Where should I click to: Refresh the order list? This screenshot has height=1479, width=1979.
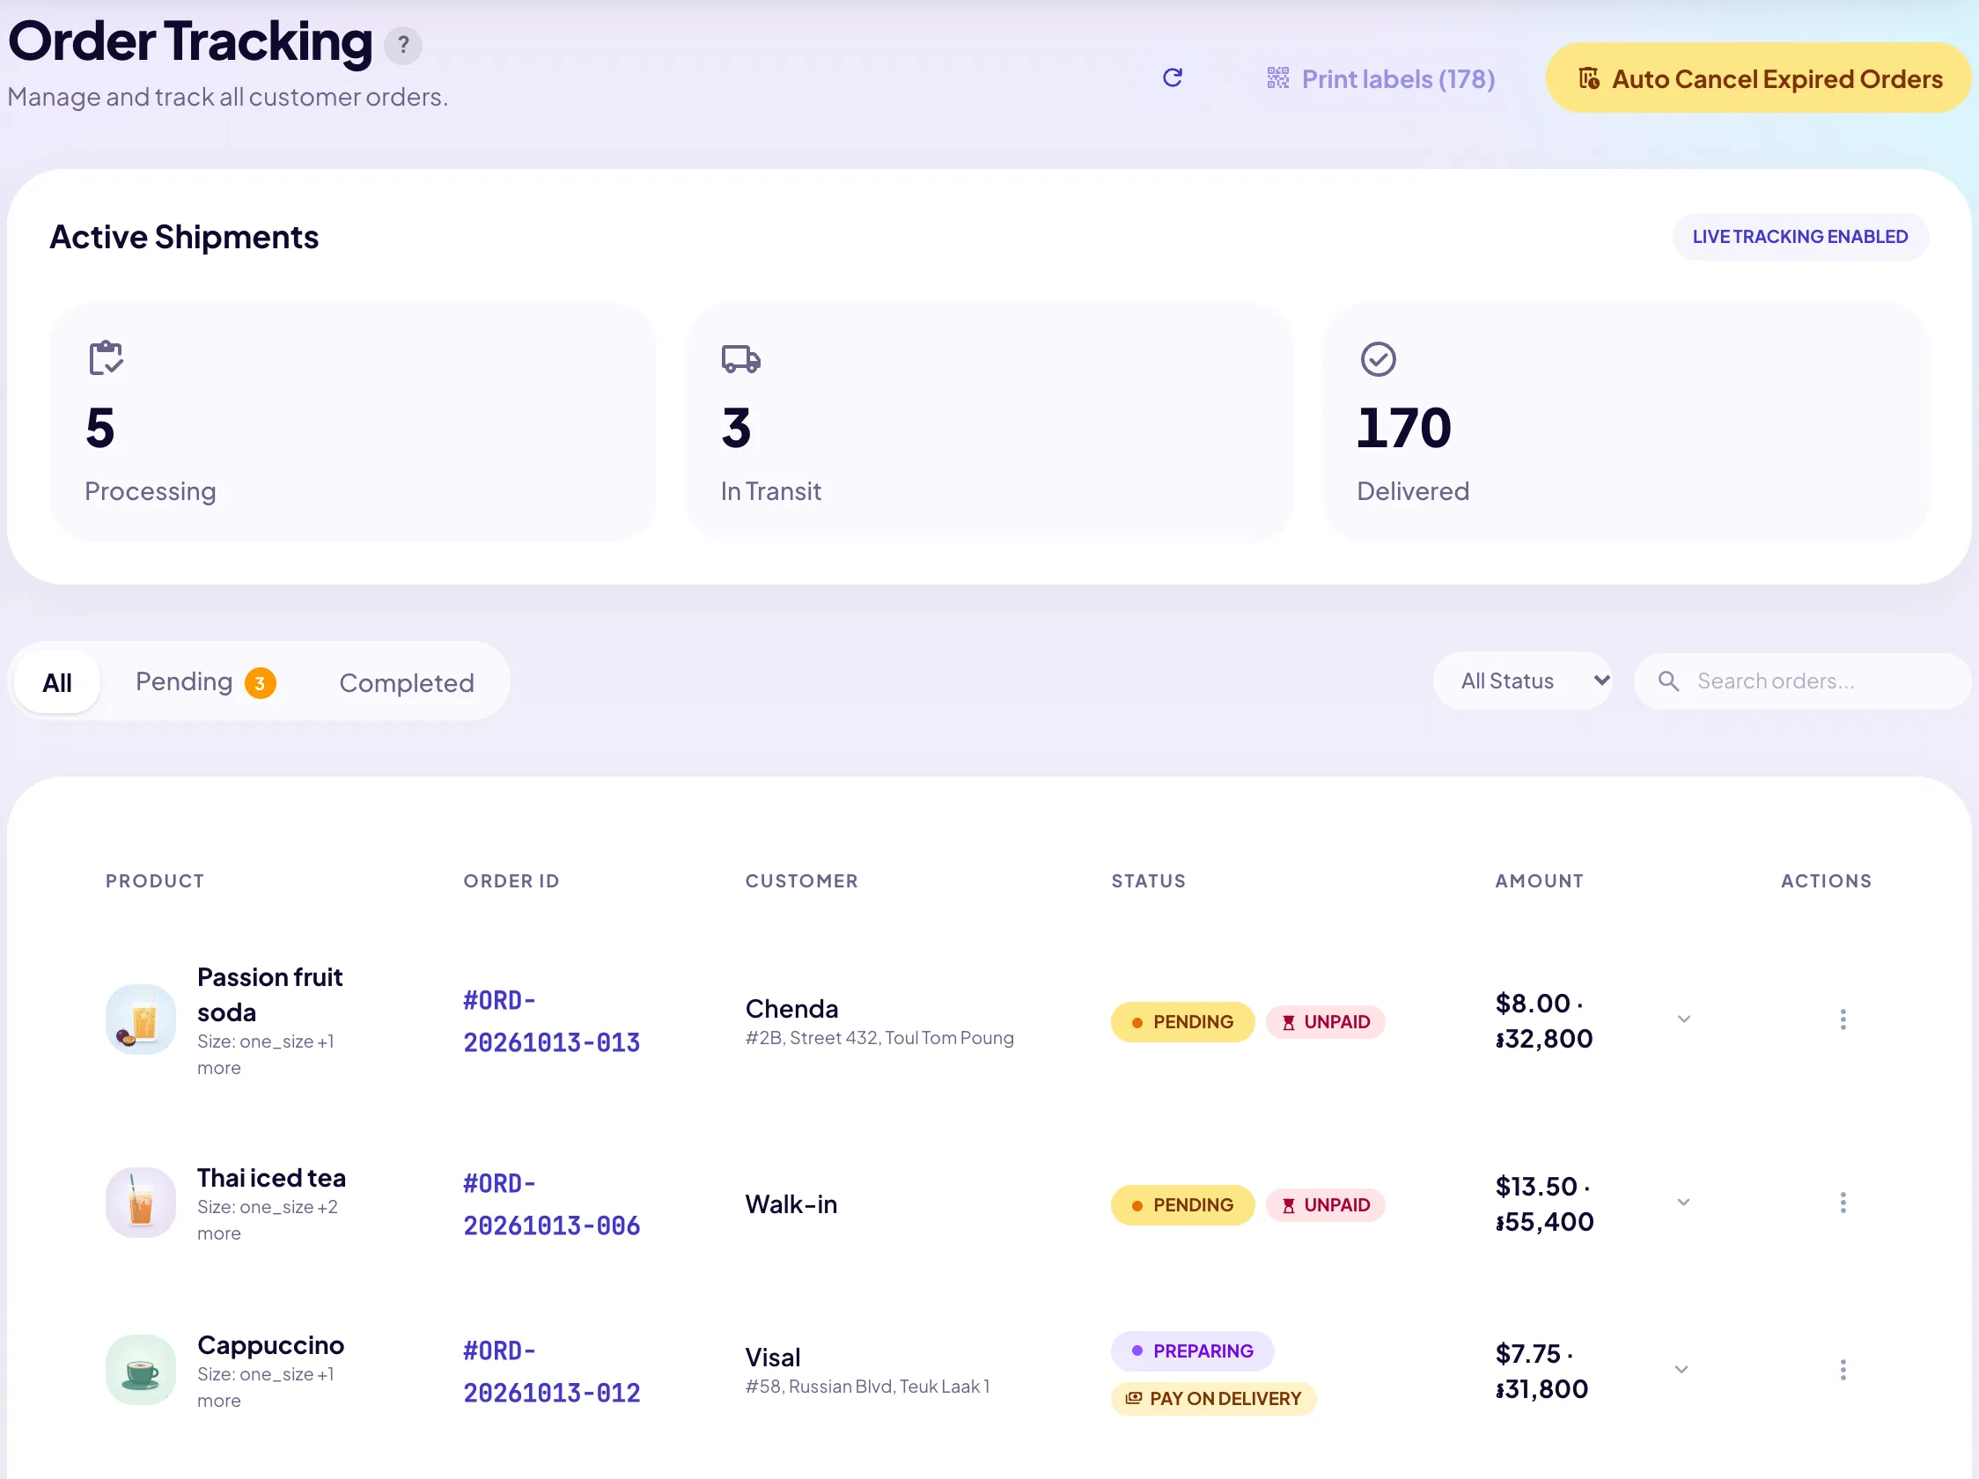point(1173,77)
